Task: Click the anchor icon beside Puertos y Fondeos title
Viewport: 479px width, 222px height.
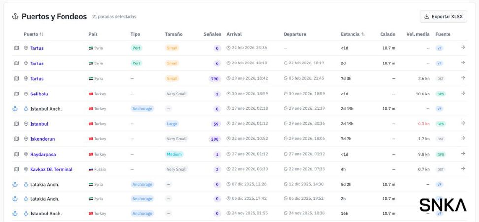Action: (x=15, y=17)
